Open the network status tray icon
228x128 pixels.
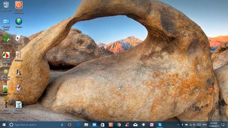tap(190, 125)
